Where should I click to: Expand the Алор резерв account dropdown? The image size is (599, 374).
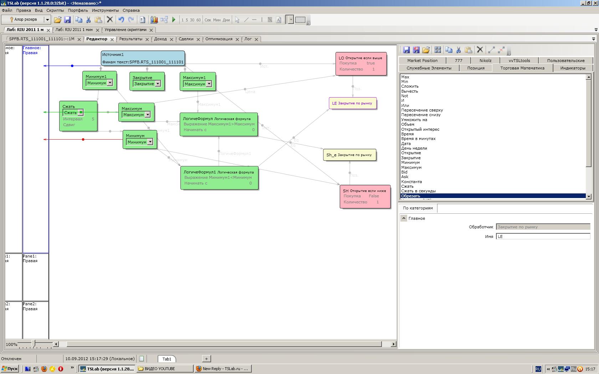point(47,20)
